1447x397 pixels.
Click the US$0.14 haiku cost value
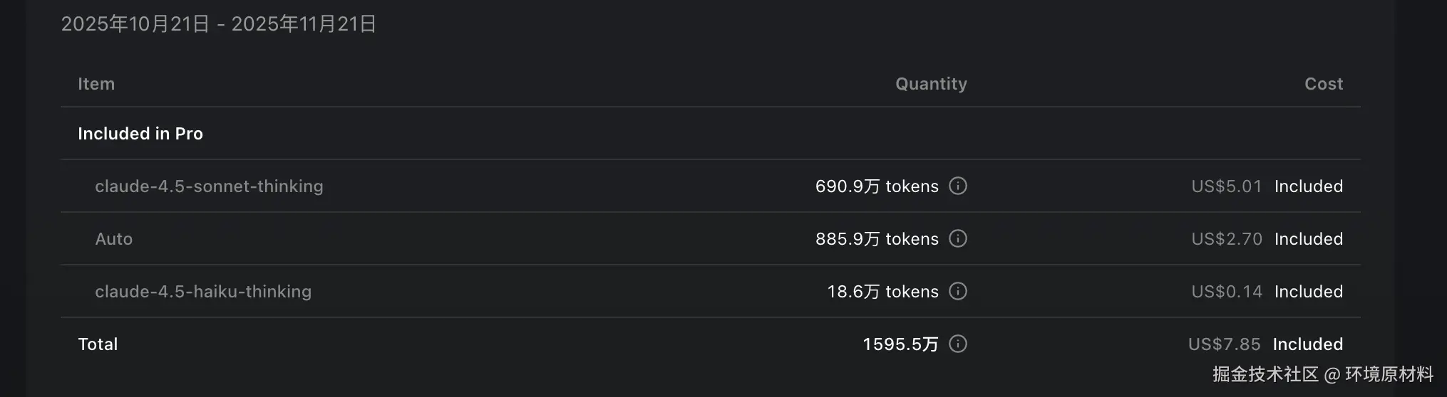[x=1226, y=292]
